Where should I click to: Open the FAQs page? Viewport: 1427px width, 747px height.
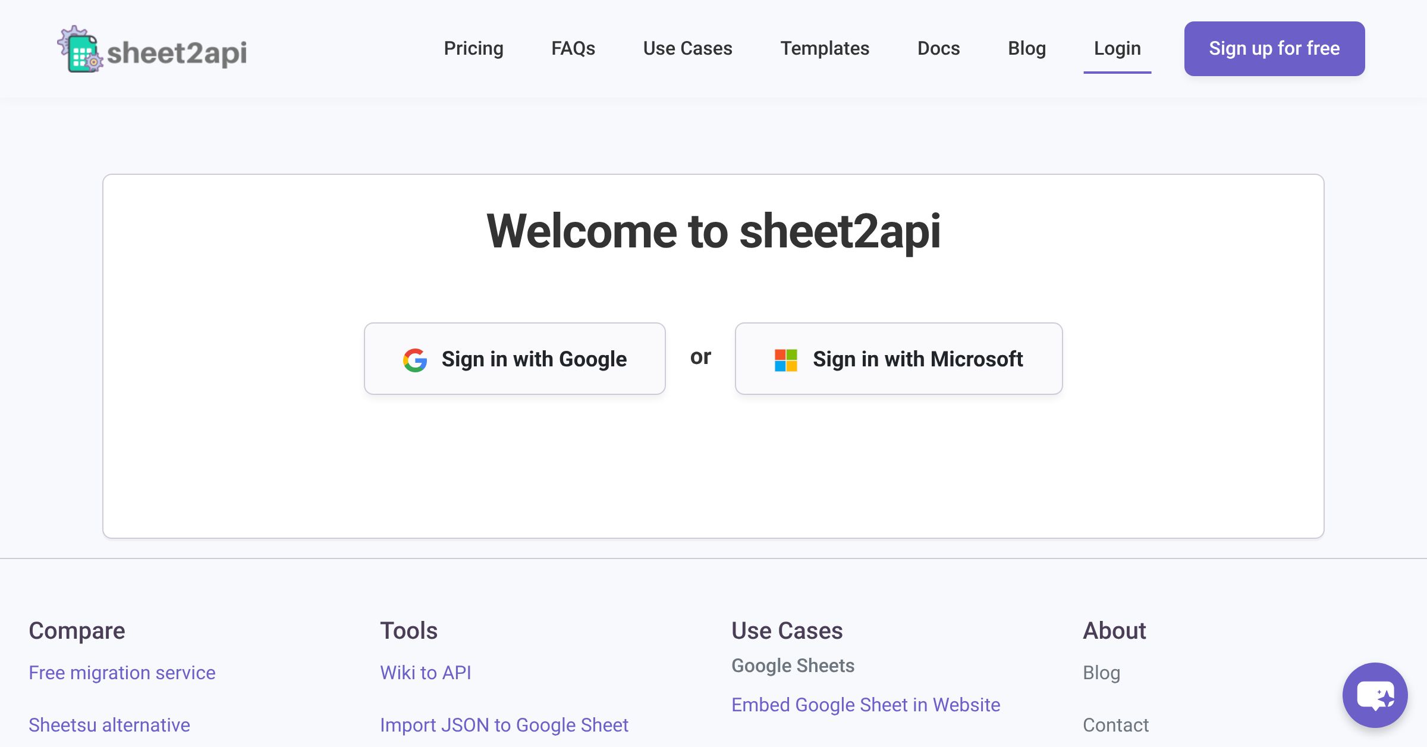tap(573, 48)
